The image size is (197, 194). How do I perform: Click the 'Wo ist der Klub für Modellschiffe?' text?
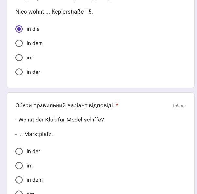coord(61,120)
